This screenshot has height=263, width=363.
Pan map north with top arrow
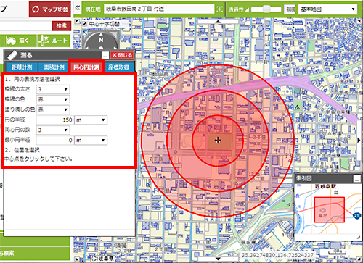(x=218, y=22)
